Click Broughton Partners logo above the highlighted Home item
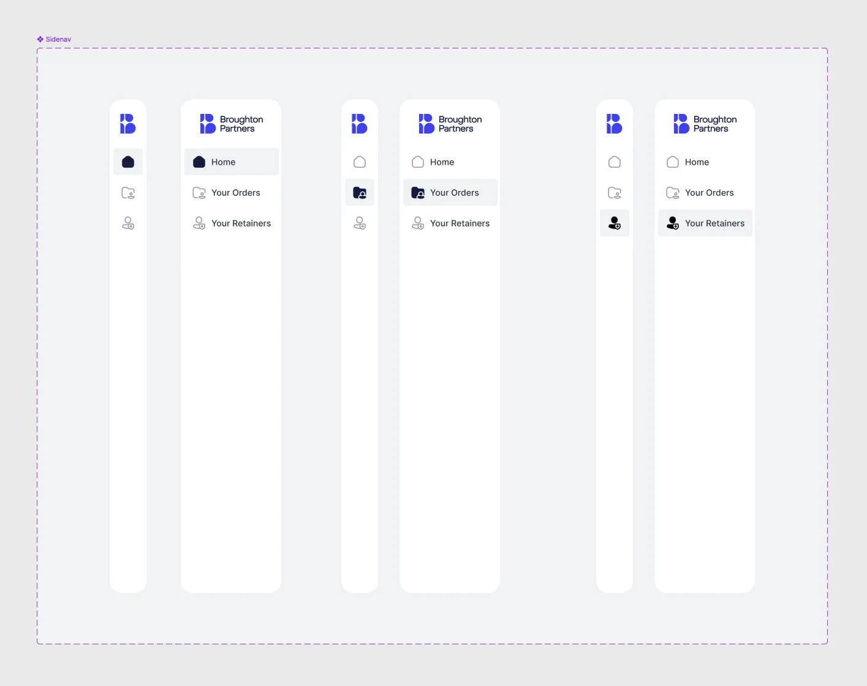867x686 pixels. (232, 124)
